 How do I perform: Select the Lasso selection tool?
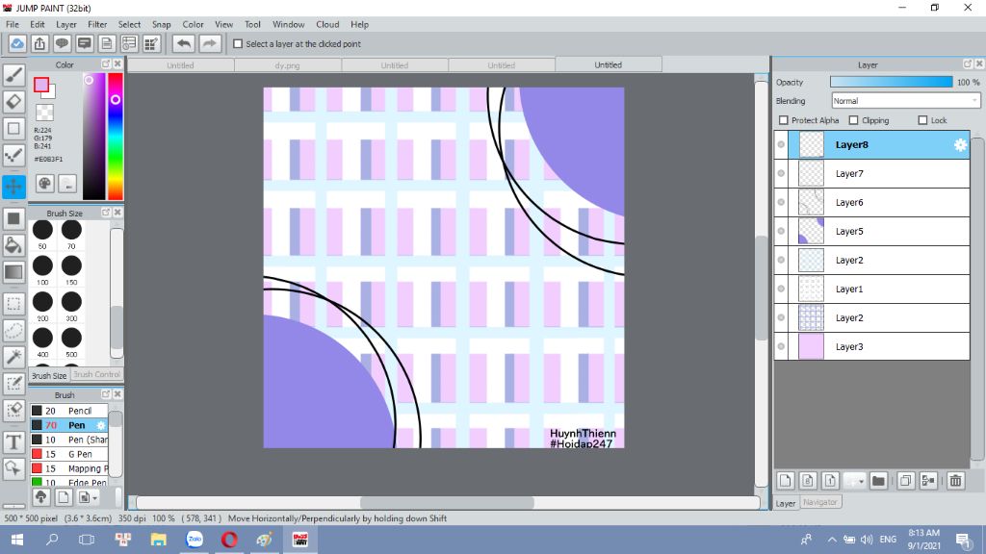13,331
